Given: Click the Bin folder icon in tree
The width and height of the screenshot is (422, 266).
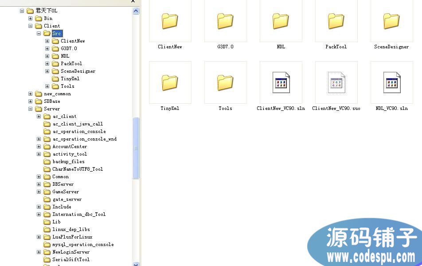Looking at the screenshot, I should 39,18.
